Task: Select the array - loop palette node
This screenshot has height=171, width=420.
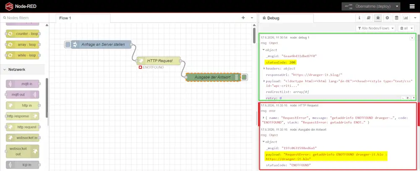Action: point(23,44)
